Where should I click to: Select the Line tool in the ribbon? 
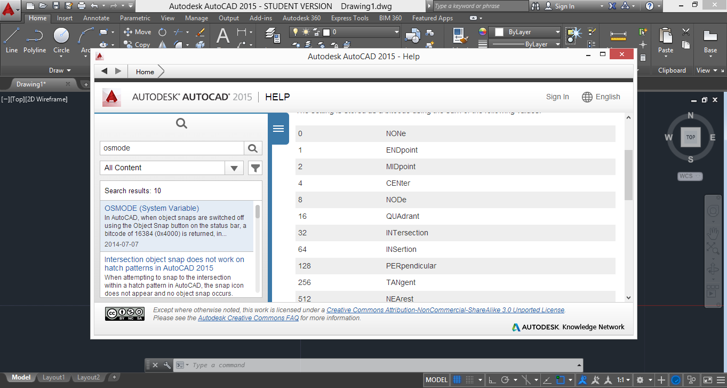[12, 40]
